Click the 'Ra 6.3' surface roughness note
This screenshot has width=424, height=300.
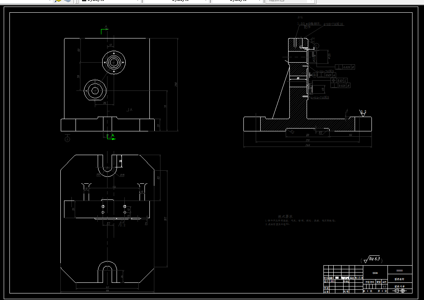coord(372,259)
